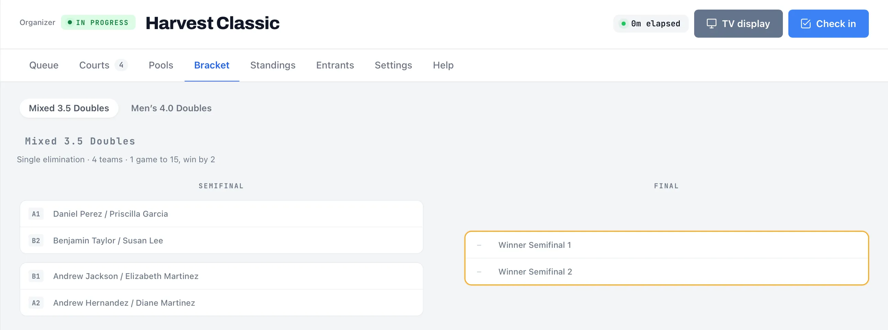Click the checkbox icon in Check in button
Viewport: 888px width, 330px height.
pyautogui.click(x=805, y=23)
